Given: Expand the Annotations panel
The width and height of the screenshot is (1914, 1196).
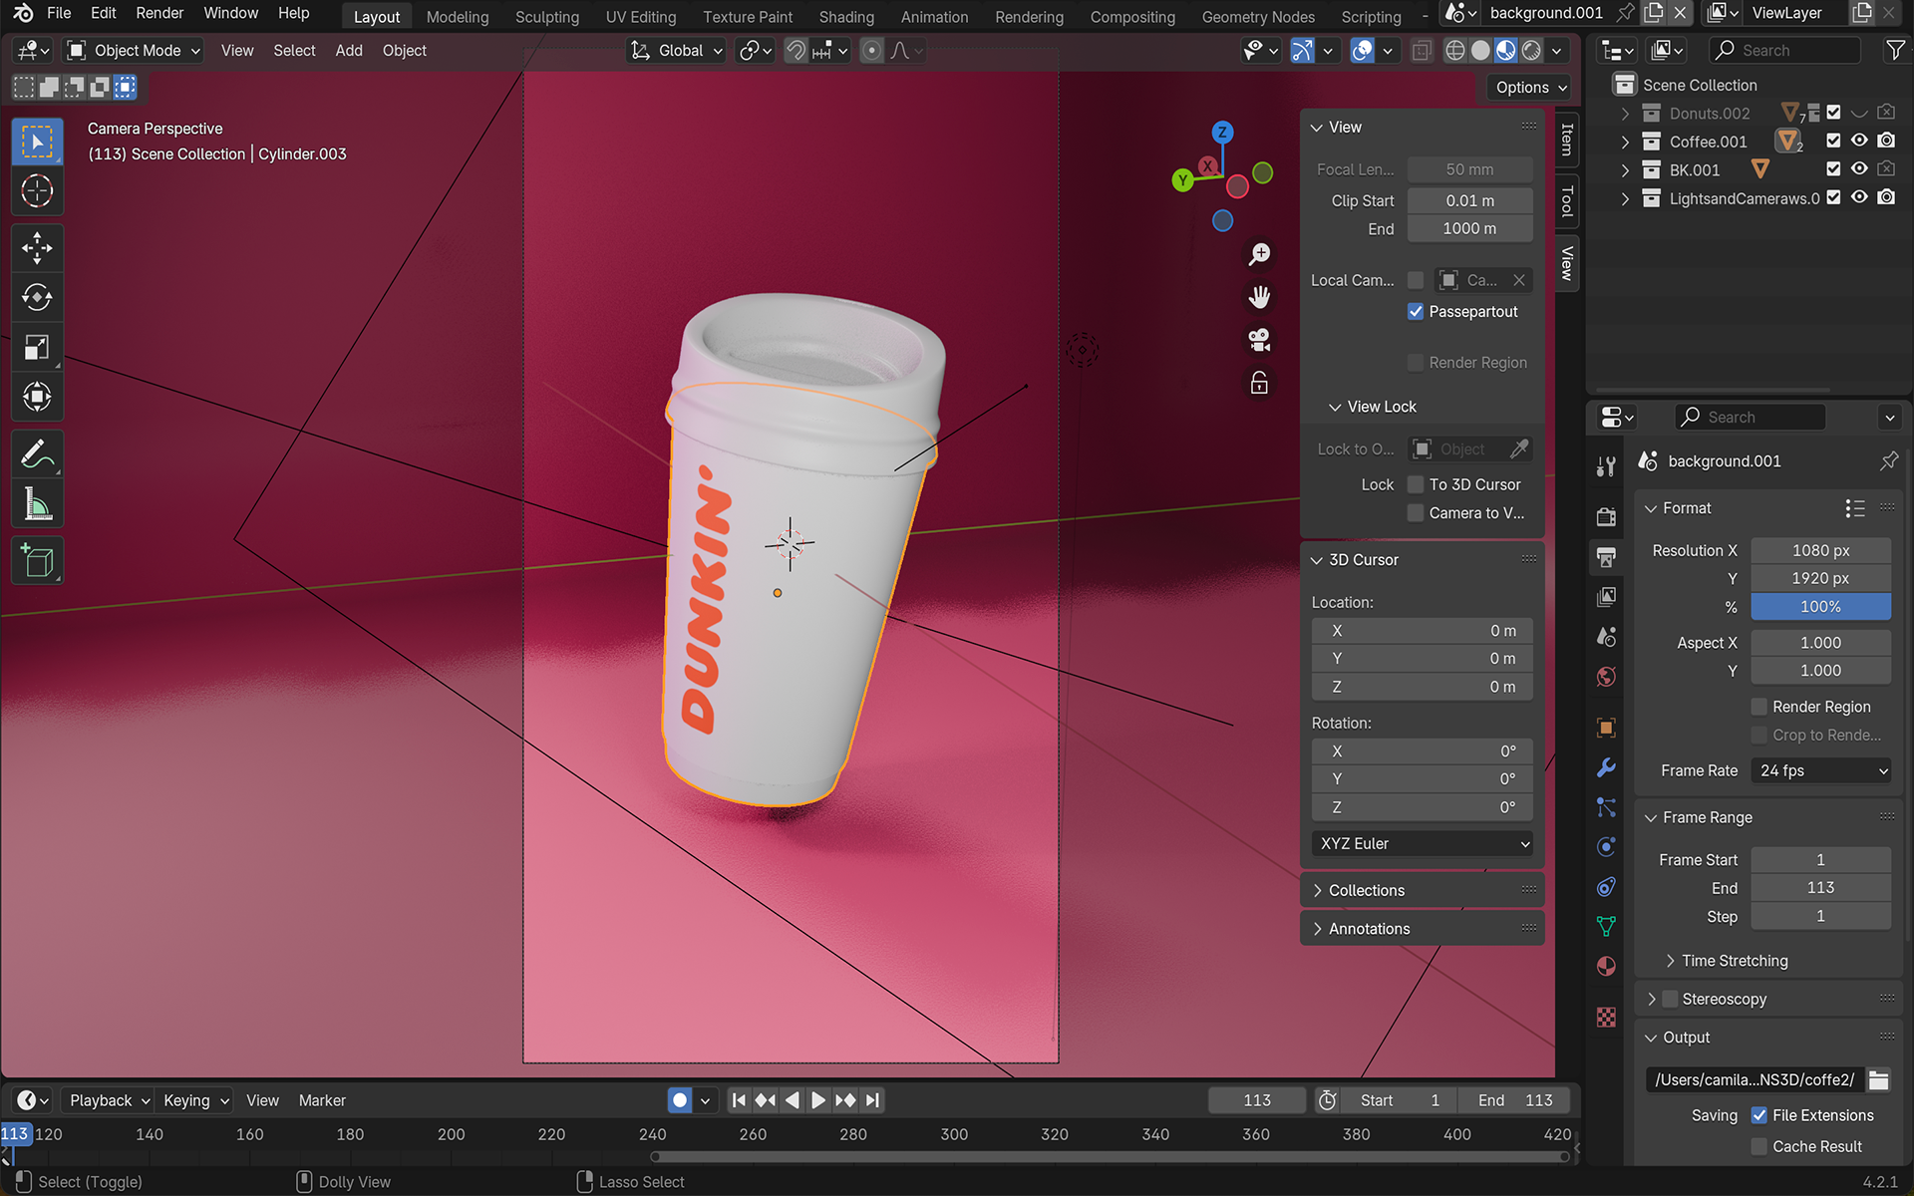Looking at the screenshot, I should [x=1370, y=929].
